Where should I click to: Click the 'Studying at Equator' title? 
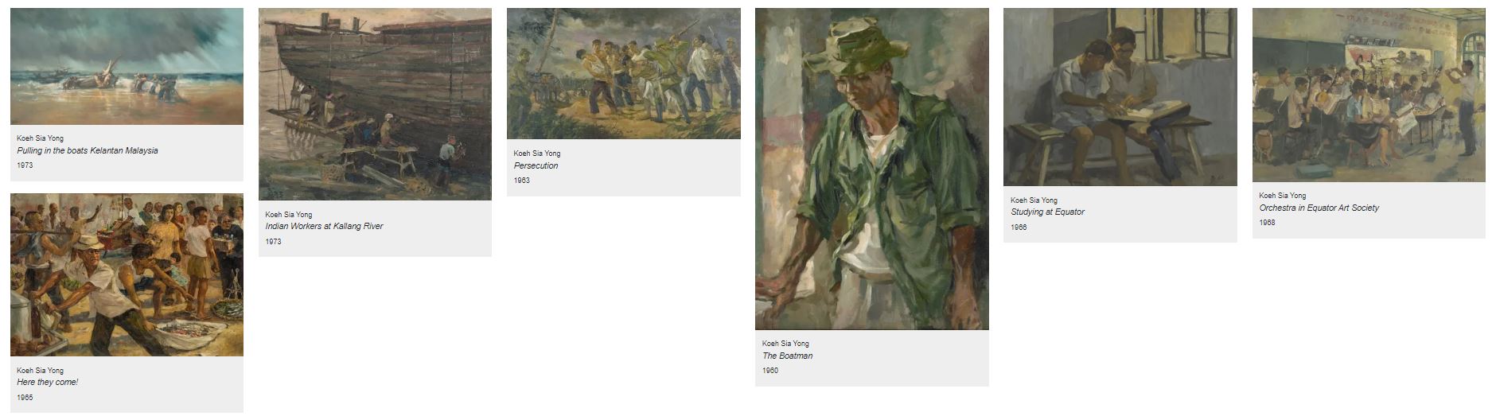(x=1048, y=212)
